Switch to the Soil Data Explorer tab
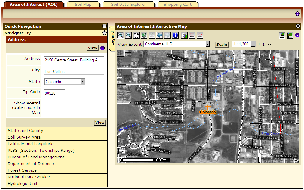The height and width of the screenshot is (190, 304). 128,4
